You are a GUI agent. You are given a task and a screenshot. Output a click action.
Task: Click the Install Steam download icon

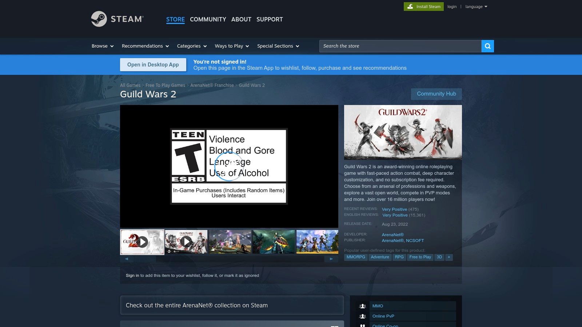[410, 6]
